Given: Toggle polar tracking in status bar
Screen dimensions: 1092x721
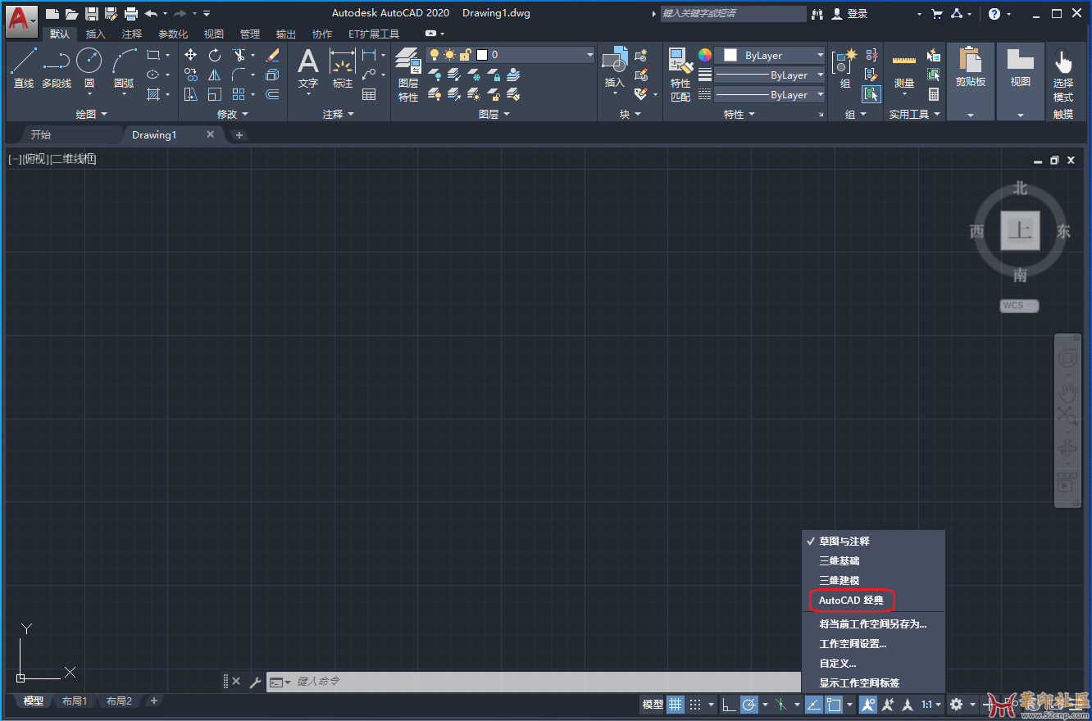Looking at the screenshot, I should (749, 705).
